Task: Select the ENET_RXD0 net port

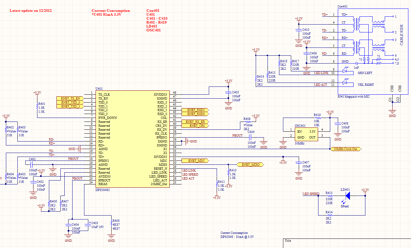Action: [x=196, y=114]
